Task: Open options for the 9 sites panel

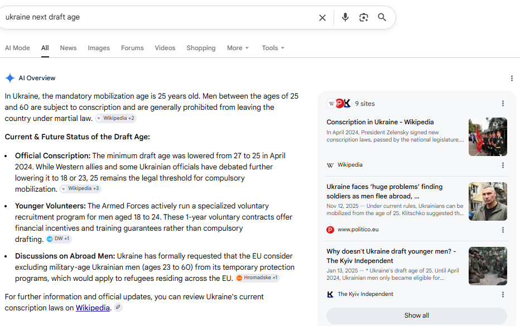Action: [x=503, y=104]
